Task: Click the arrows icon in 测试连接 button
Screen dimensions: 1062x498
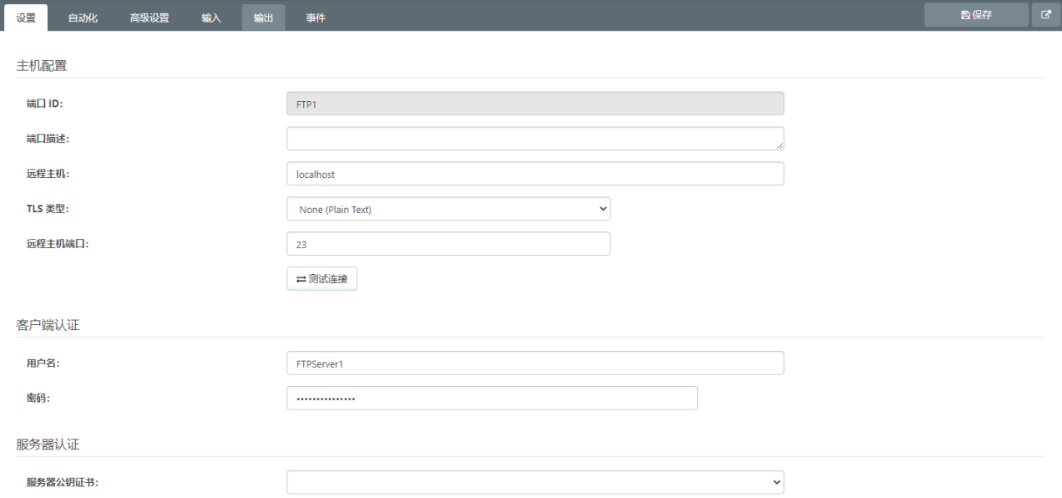Action: click(301, 279)
